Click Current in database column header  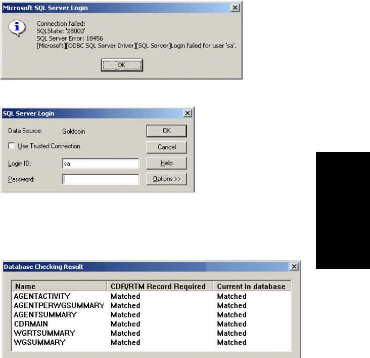point(252,286)
